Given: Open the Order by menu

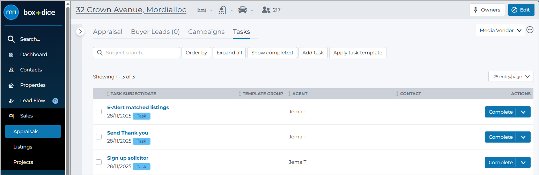Looking at the screenshot, I should (x=196, y=53).
